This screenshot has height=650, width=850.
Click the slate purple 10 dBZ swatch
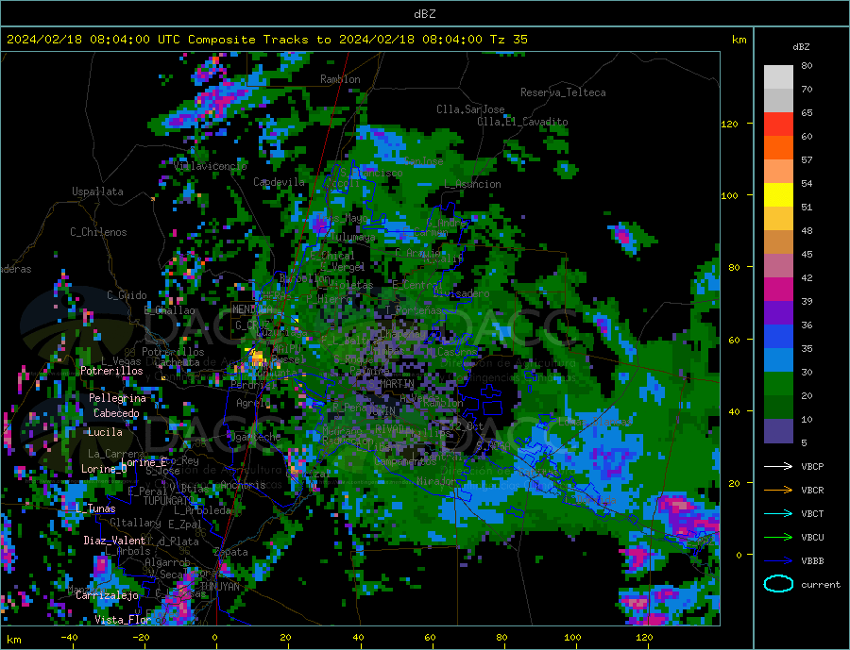pos(778,430)
